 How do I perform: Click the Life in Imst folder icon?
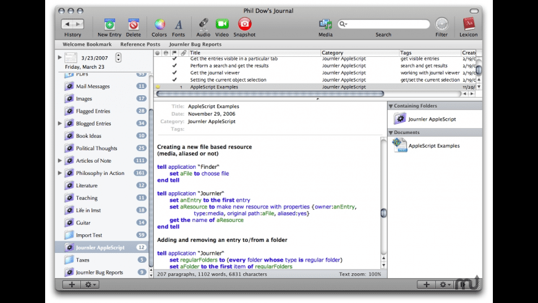point(69,210)
